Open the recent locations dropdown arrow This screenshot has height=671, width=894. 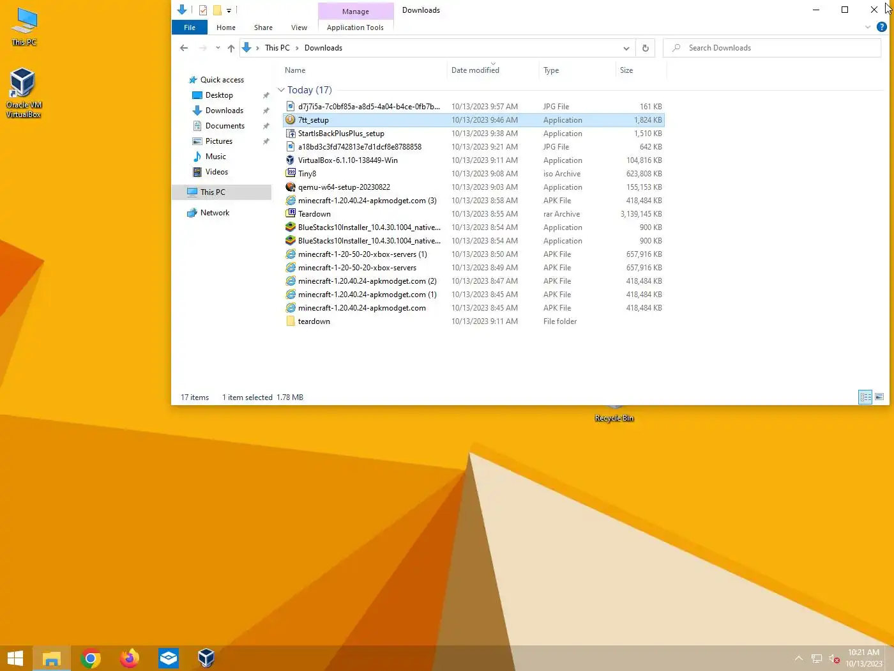coord(218,48)
